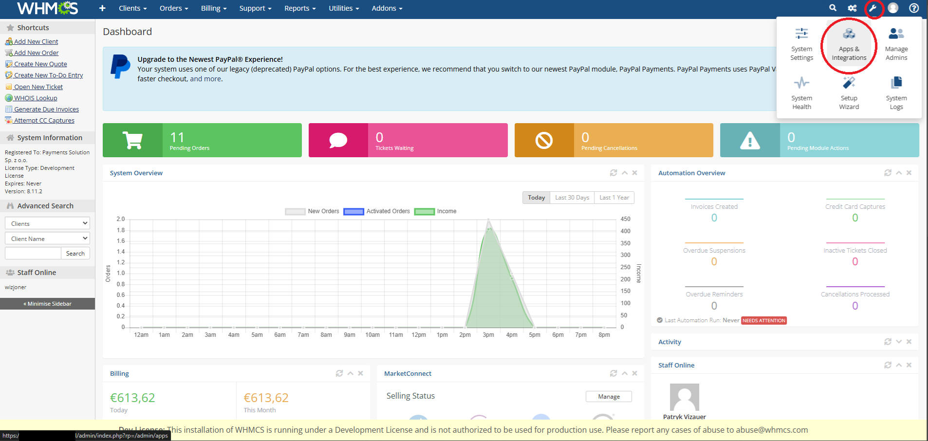This screenshot has width=928, height=441.
Task: Click the plus quick-add icon in navbar
Action: tap(102, 8)
